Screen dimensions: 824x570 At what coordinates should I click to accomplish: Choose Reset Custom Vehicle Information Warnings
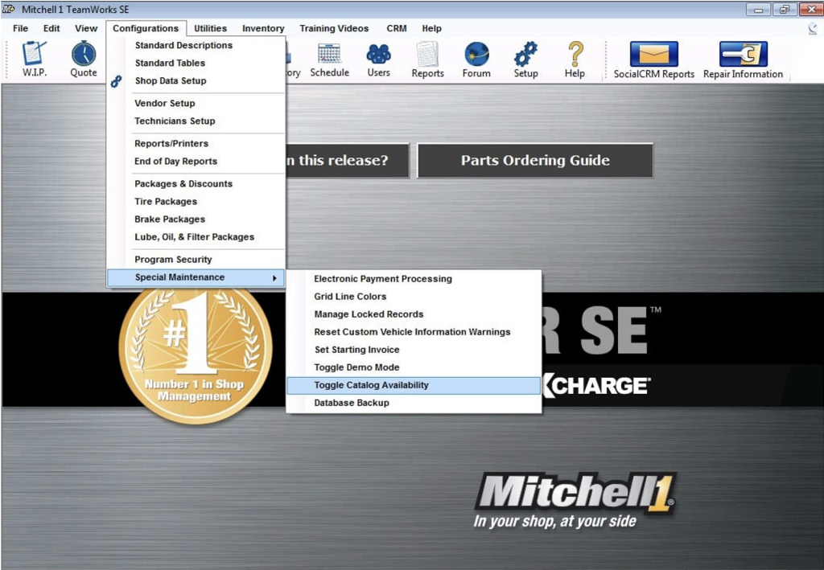click(414, 332)
